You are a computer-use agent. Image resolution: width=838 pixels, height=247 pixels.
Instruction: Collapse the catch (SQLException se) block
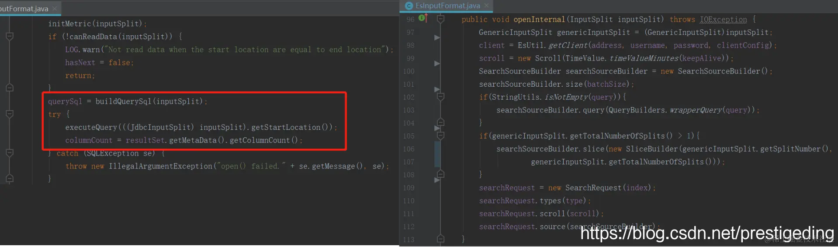coord(10,153)
